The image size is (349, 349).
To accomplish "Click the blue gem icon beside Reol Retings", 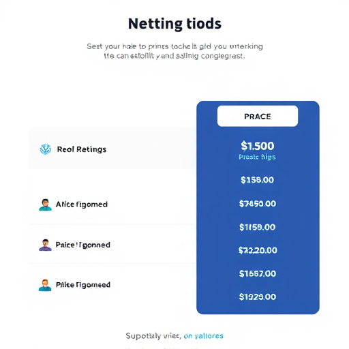I will pyautogui.click(x=46, y=149).
